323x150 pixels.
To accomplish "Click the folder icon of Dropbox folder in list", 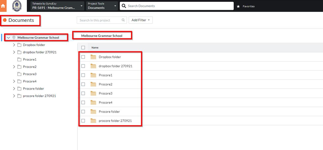I will tap(93, 57).
